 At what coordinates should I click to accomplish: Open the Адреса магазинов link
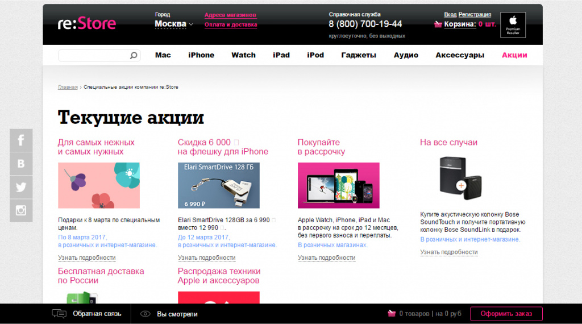(230, 15)
